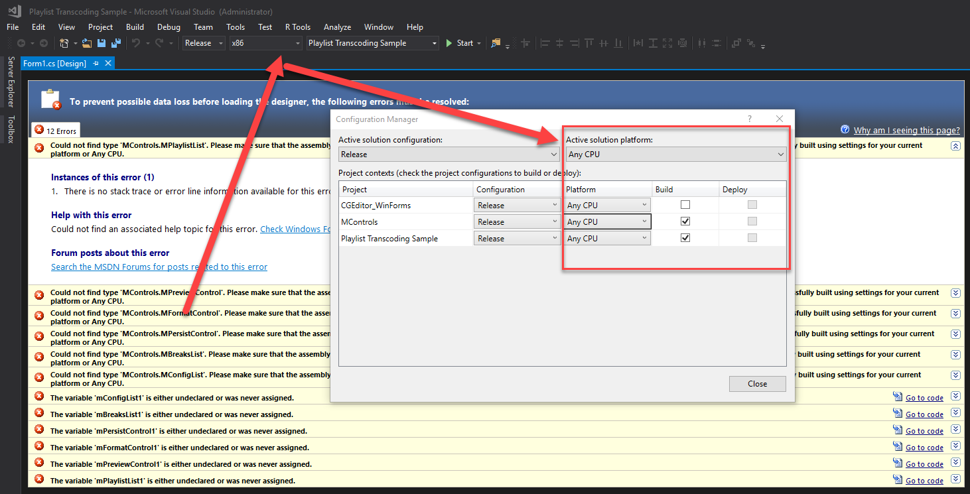Close the Form1.cs [Design] tab
Screen dimensions: 970x494
tap(108, 63)
